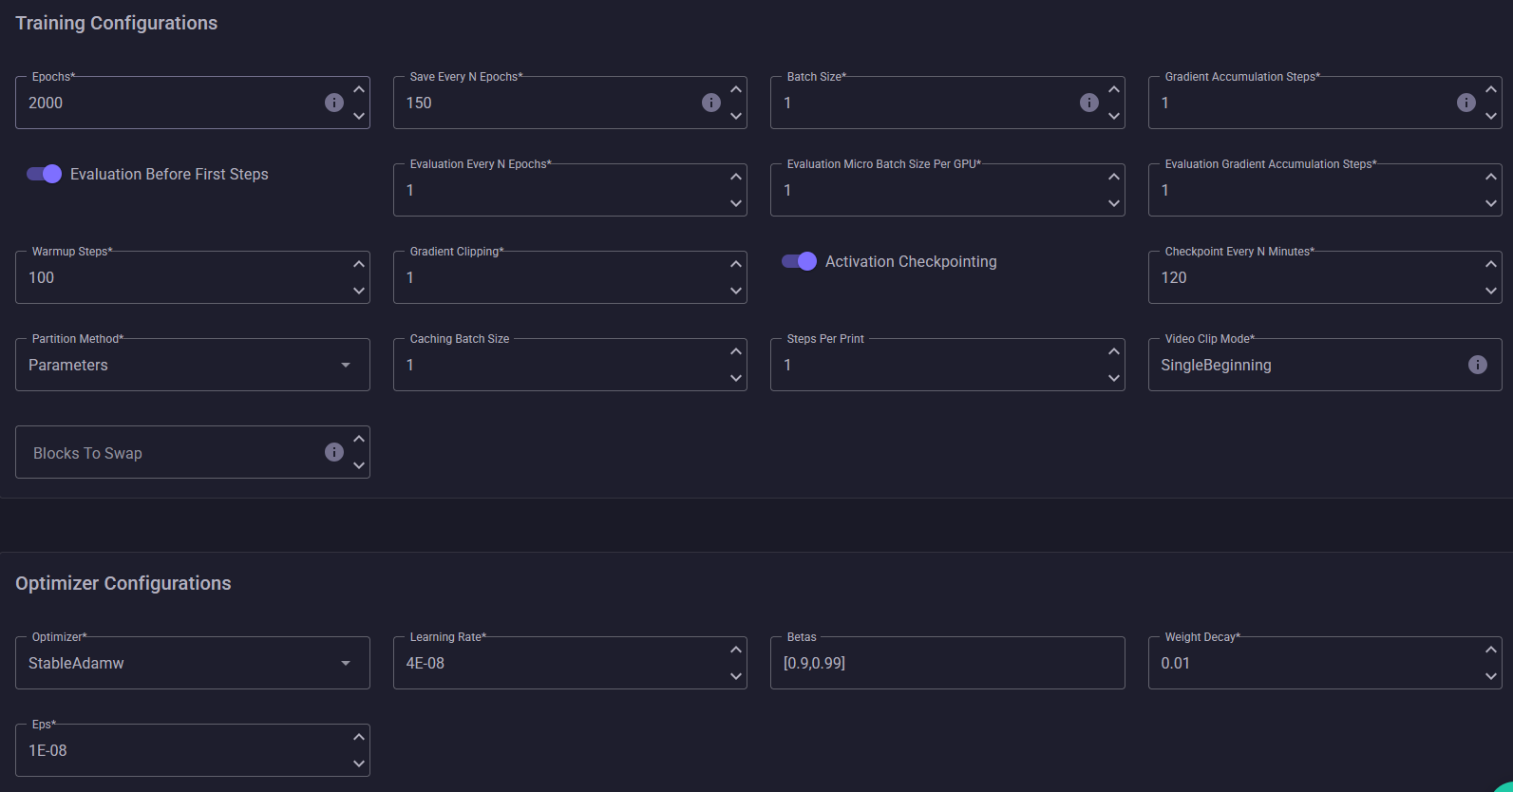The height and width of the screenshot is (792, 1513).
Task: Increase Epochs value with up arrow
Action: pyautogui.click(x=359, y=89)
